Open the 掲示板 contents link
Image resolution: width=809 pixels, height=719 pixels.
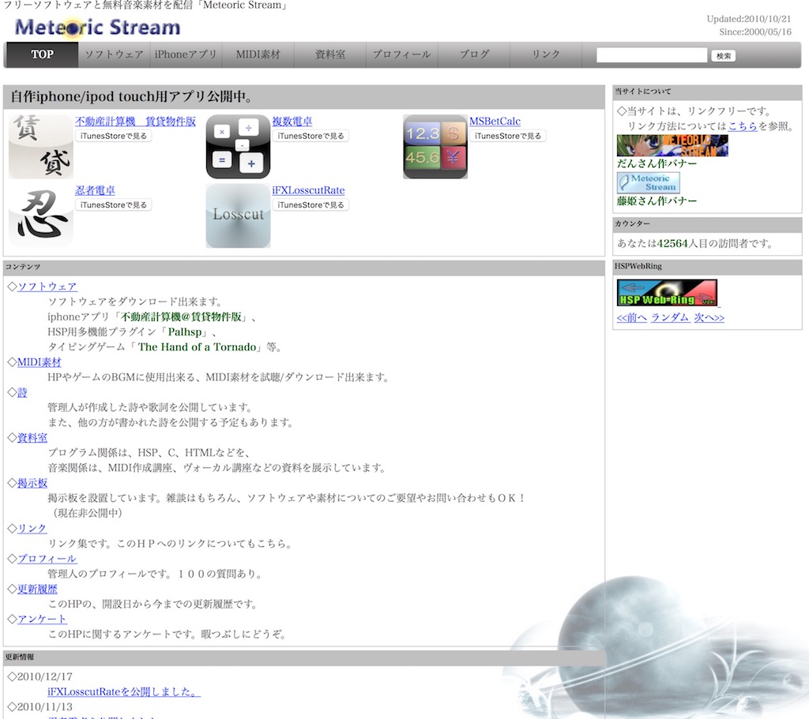[x=32, y=483]
